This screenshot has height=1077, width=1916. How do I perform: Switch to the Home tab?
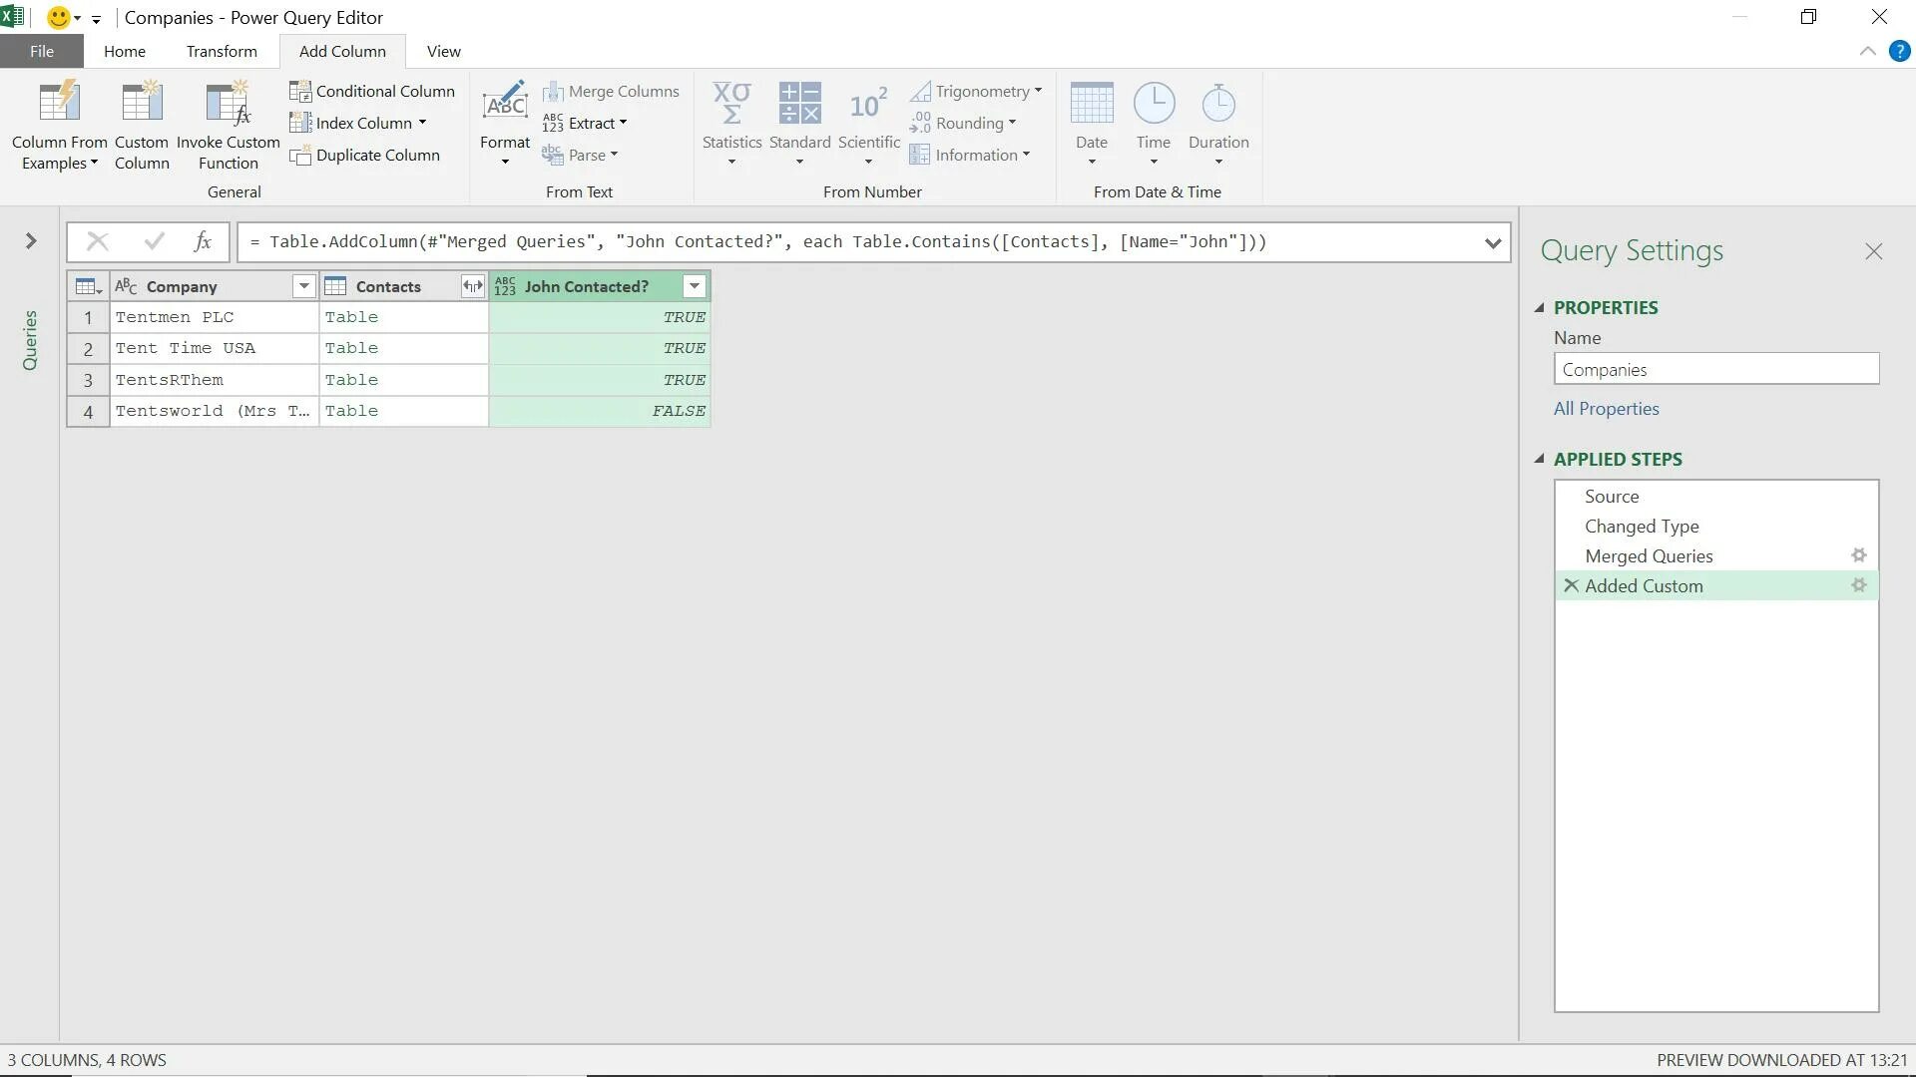125,51
